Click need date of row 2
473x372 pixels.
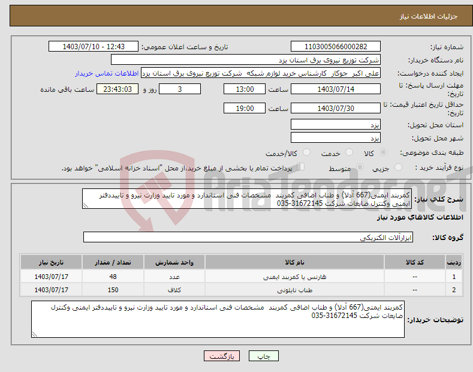point(52,290)
